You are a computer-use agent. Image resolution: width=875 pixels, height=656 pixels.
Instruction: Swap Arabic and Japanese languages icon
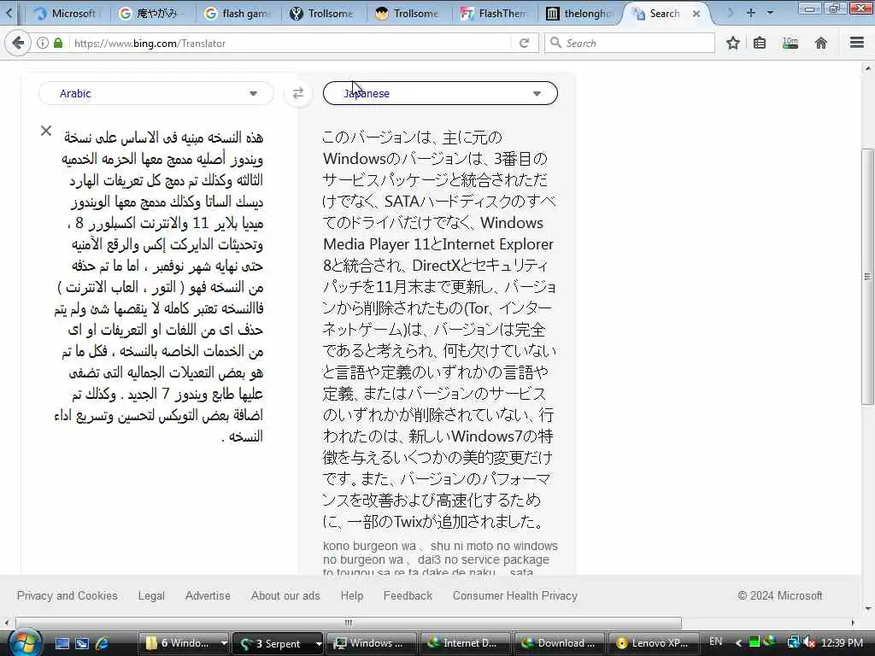[x=298, y=93]
